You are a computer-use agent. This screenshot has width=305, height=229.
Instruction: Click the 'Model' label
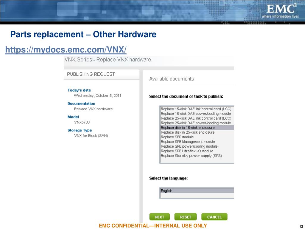click(x=73, y=117)
